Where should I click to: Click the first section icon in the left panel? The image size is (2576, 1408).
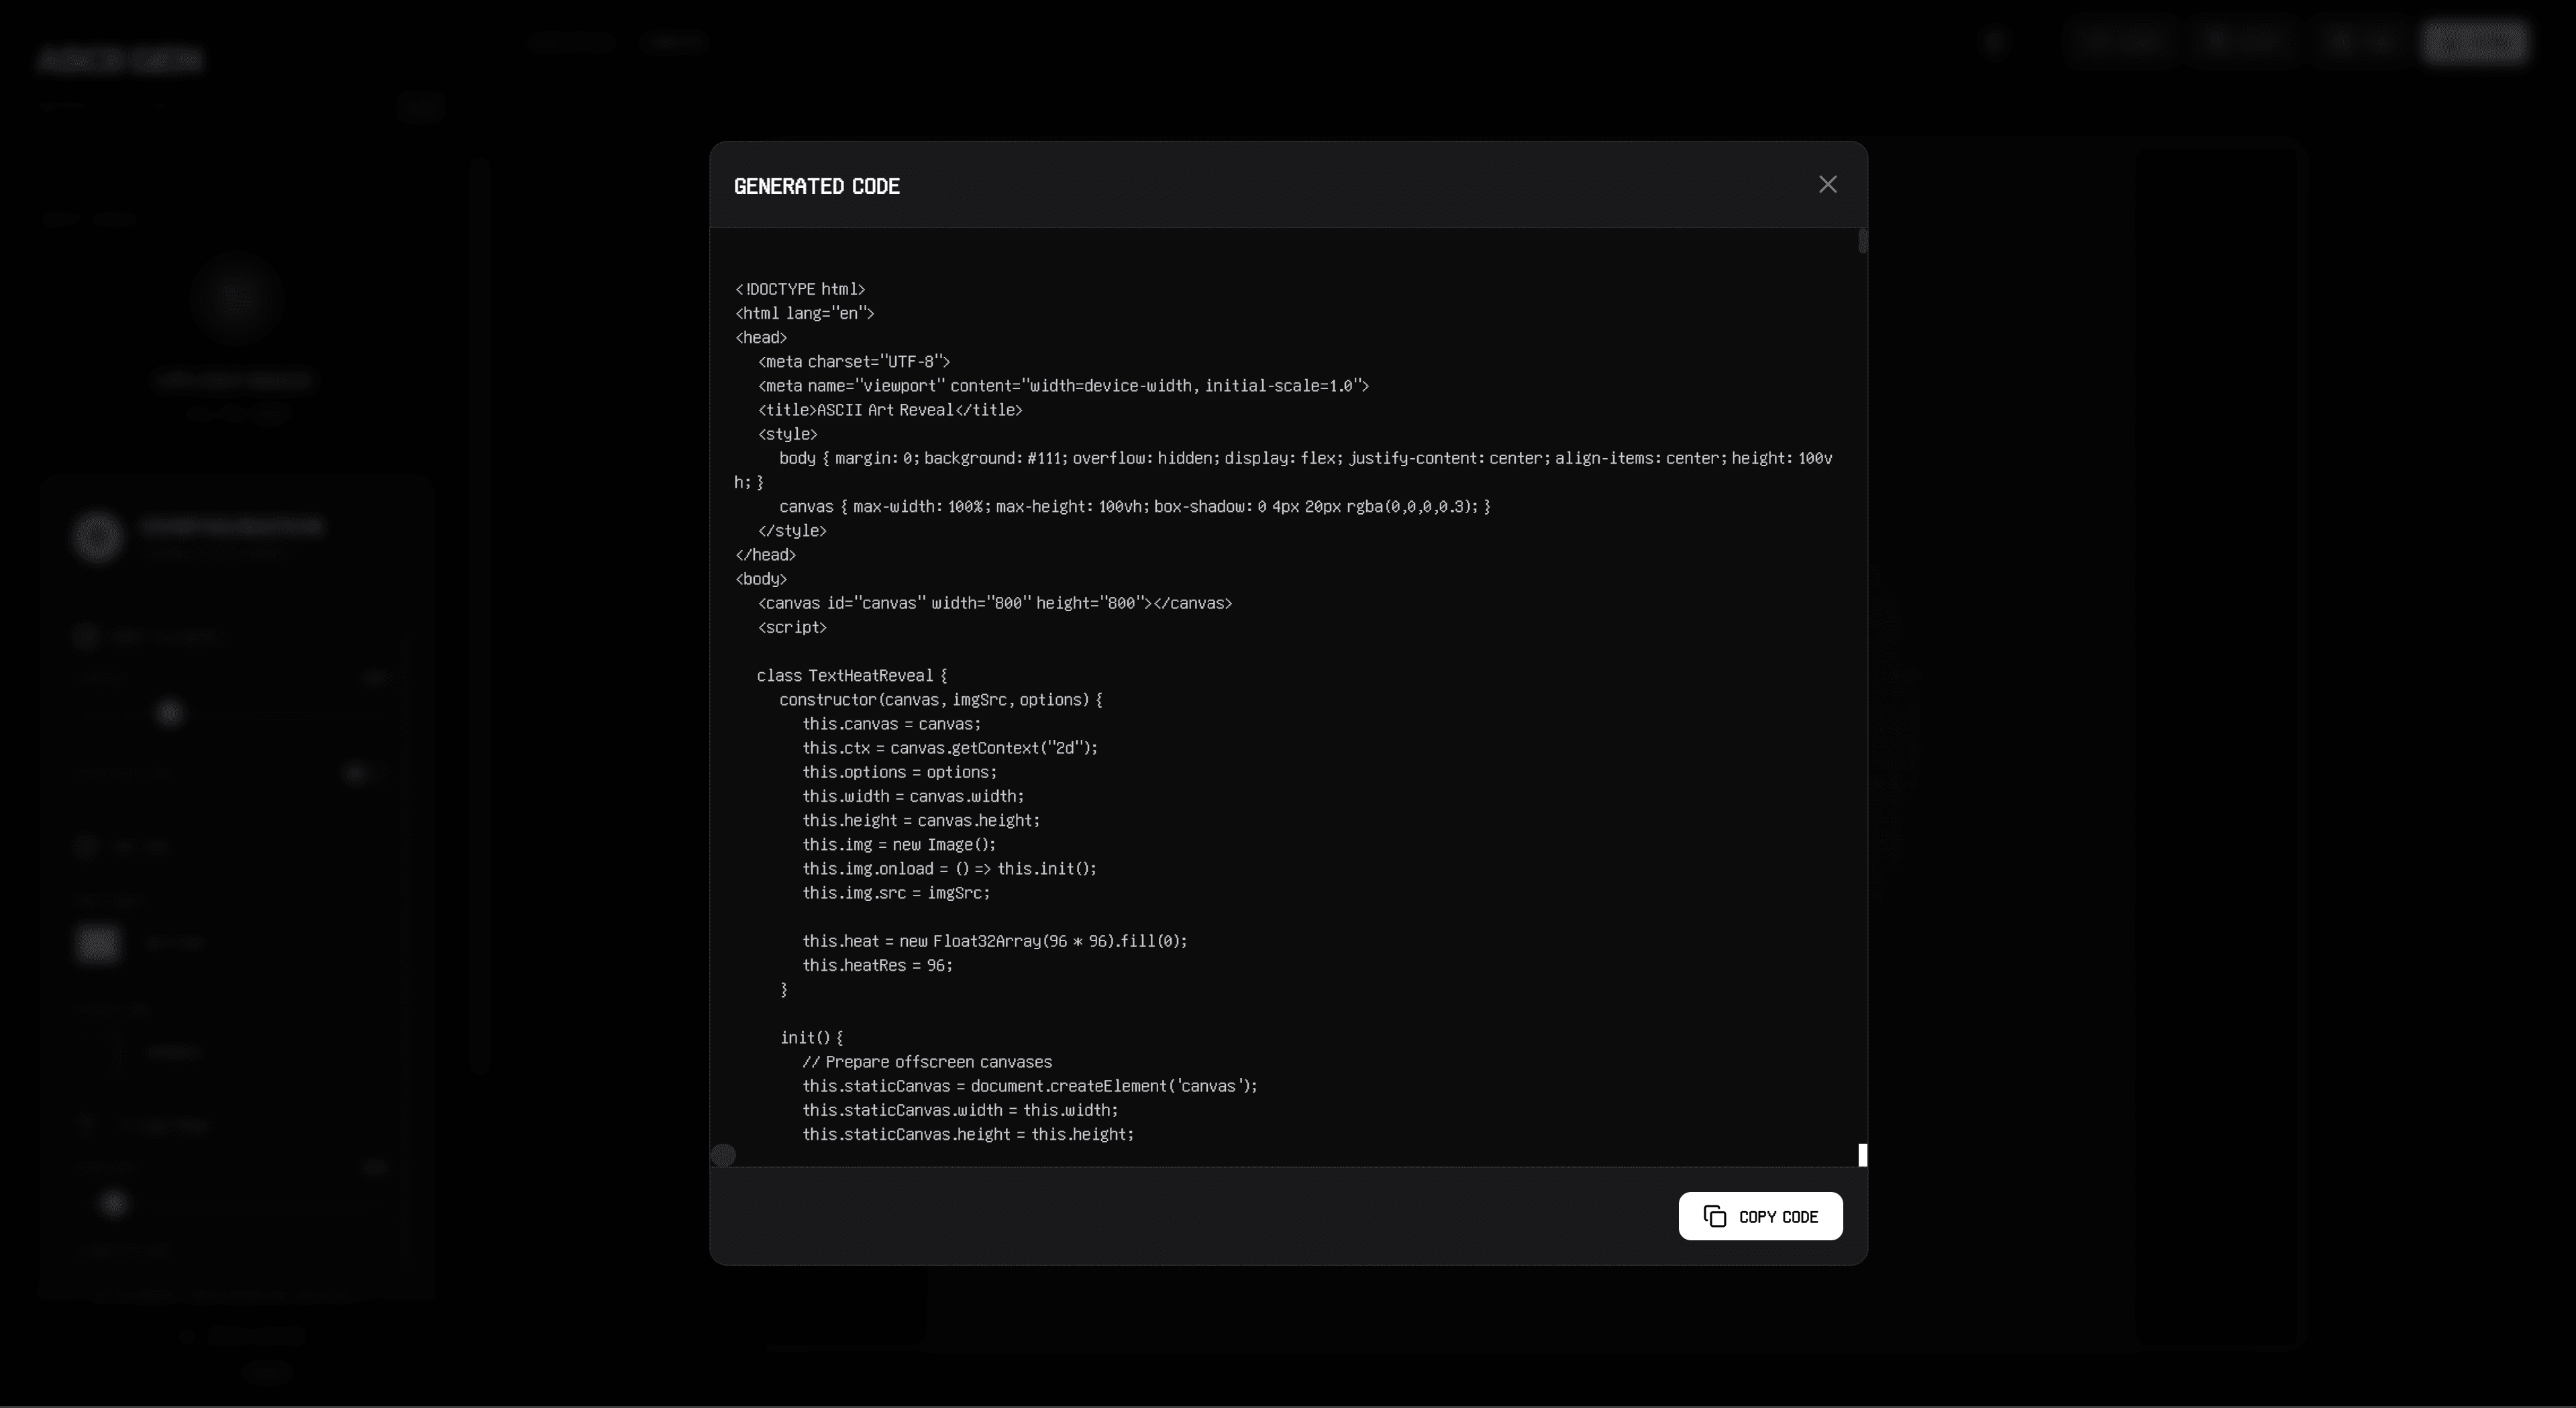click(x=85, y=637)
